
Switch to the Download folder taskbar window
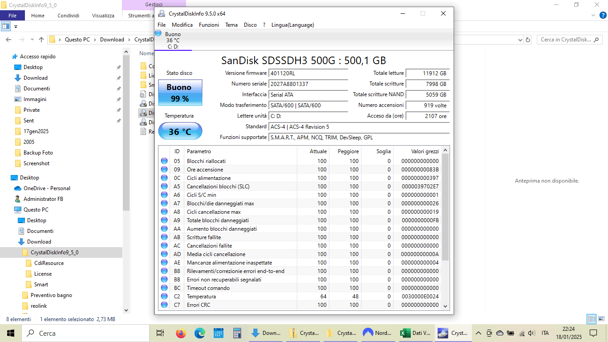pyautogui.click(x=266, y=333)
